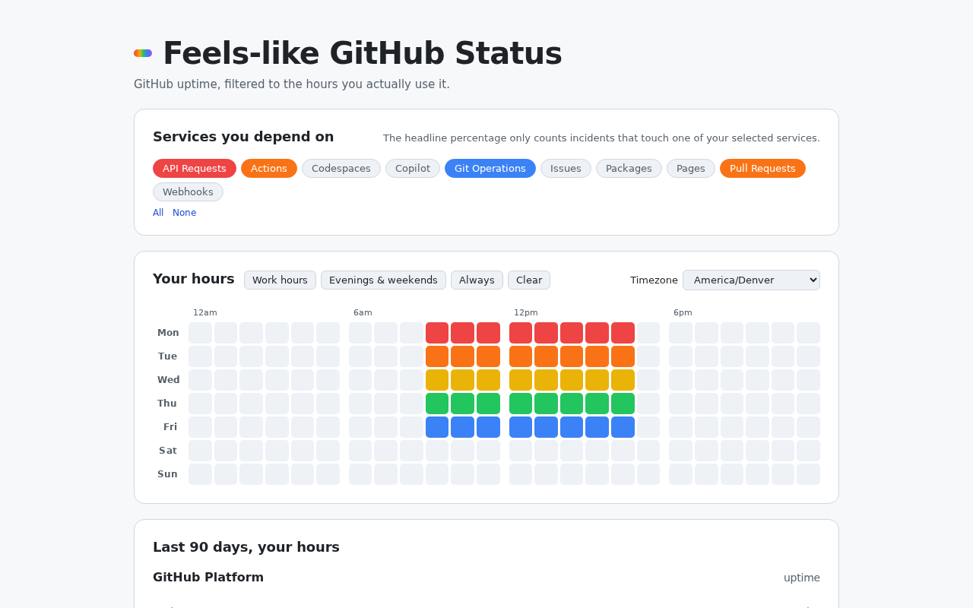Viewport: 973px width, 608px height.
Task: Open the Timezone America/Denver dropdown
Action: pos(751,280)
